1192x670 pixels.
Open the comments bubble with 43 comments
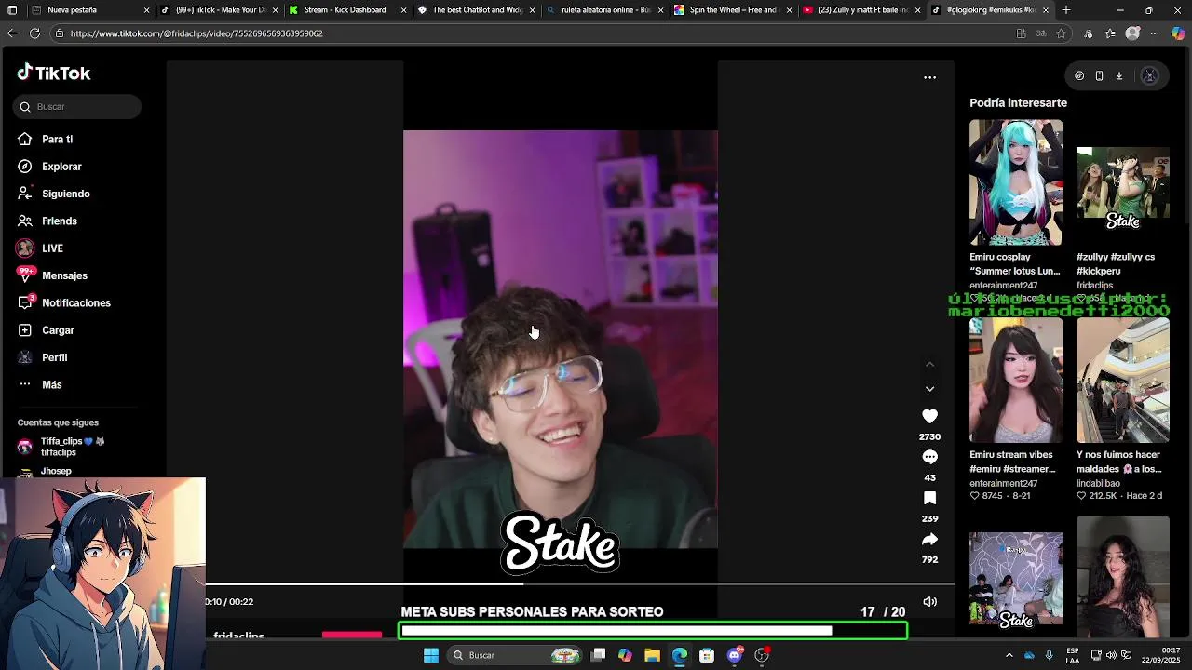(929, 457)
